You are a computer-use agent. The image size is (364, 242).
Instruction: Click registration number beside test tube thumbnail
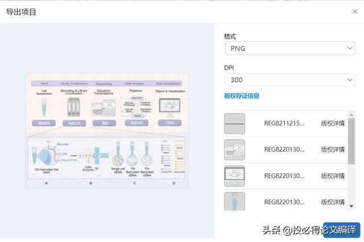pos(284,202)
